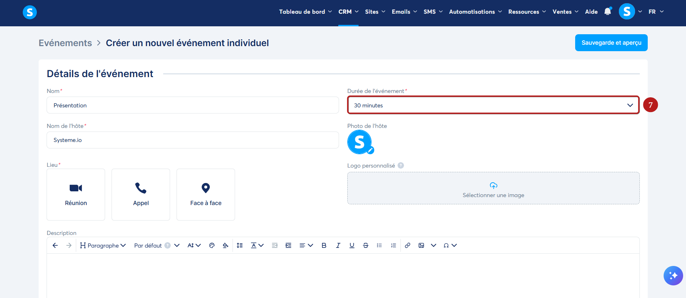Insert a numbered list
The height and width of the screenshot is (298, 686).
(x=393, y=245)
